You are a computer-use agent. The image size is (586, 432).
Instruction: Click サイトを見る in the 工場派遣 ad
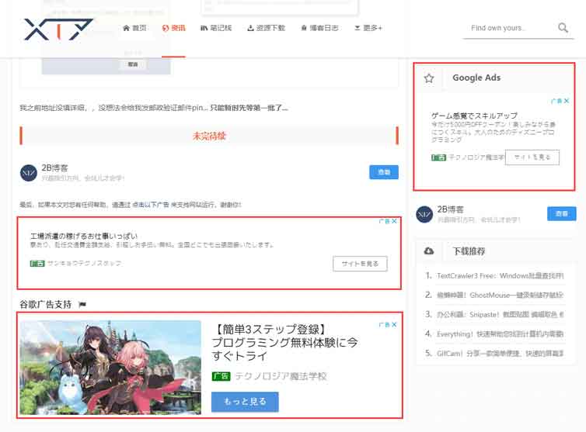pos(360,264)
